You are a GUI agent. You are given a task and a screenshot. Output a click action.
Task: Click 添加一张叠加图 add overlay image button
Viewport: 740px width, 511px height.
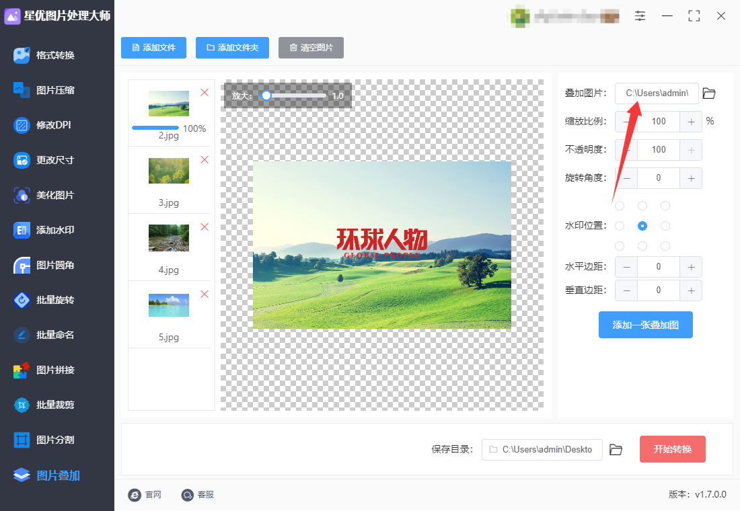tap(646, 325)
